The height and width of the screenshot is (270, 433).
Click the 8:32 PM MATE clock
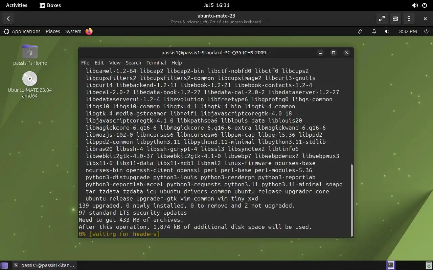click(408, 31)
